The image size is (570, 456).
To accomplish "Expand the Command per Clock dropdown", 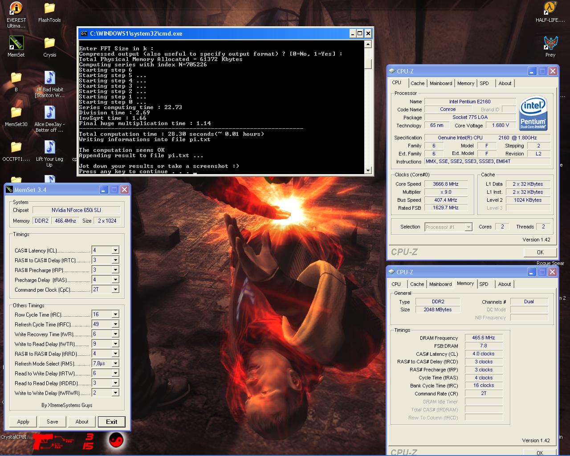I will click(115, 289).
